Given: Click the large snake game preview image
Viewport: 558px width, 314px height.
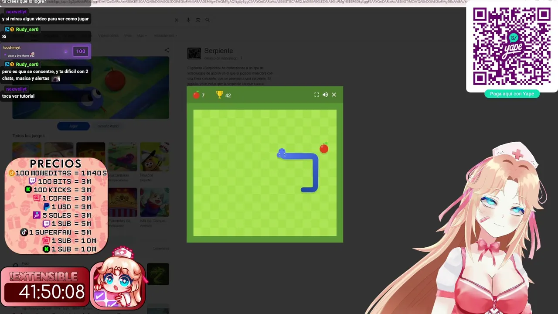Looking at the screenshot, I should coord(91,87).
